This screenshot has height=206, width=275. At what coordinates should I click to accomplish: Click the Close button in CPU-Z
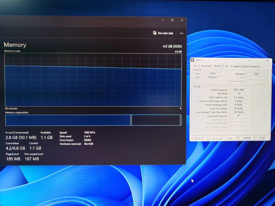[262, 138]
